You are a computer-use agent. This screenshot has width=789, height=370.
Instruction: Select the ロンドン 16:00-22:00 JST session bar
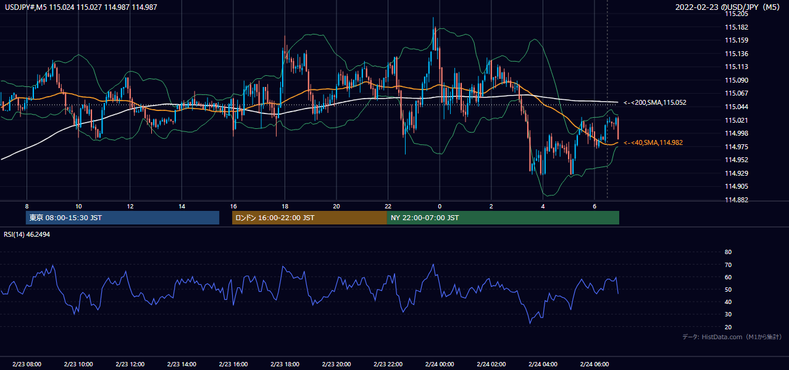pyautogui.click(x=309, y=218)
